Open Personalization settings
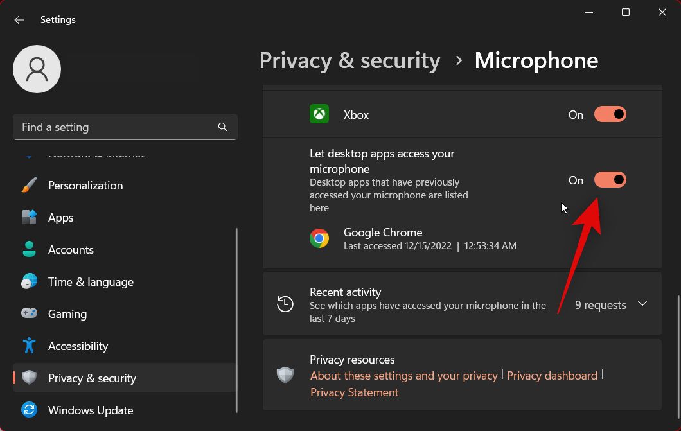 tap(85, 186)
